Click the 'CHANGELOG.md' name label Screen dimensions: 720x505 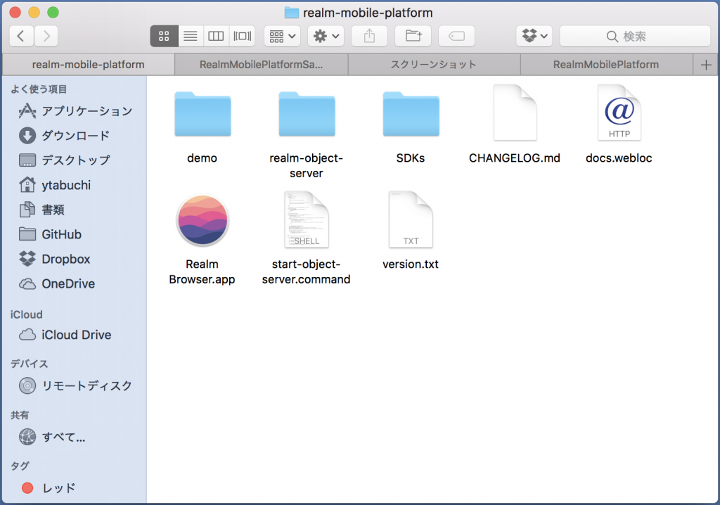pyautogui.click(x=515, y=158)
